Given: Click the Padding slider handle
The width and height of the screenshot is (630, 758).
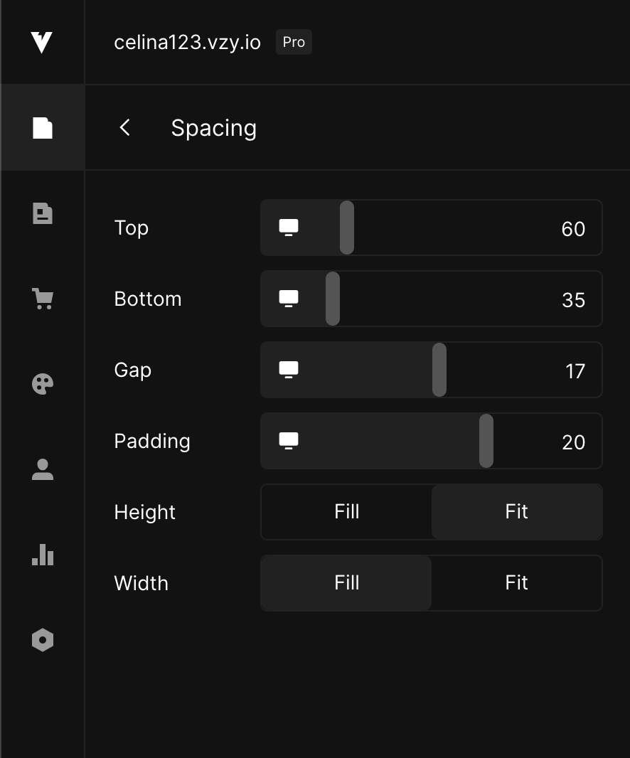Looking at the screenshot, I should (486, 441).
